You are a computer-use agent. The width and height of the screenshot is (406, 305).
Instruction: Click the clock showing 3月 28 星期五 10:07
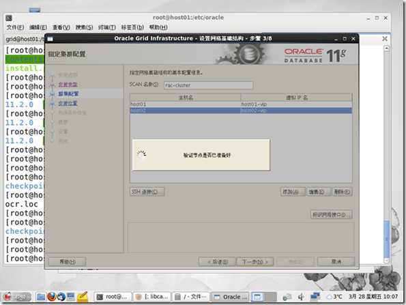coord(373,297)
